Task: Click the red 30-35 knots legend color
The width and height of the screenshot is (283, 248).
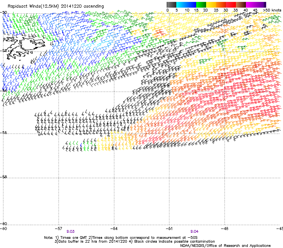Action: tap(231, 5)
